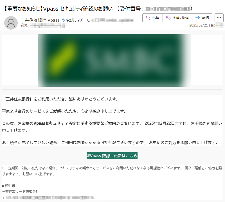Click the 返信 reply button
225x202 pixels.
coord(152,18)
